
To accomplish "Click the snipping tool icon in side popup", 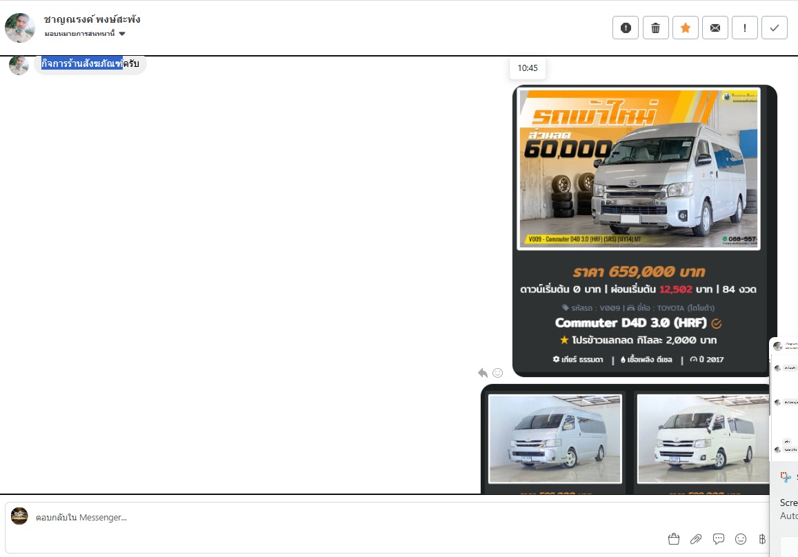I will tap(786, 476).
